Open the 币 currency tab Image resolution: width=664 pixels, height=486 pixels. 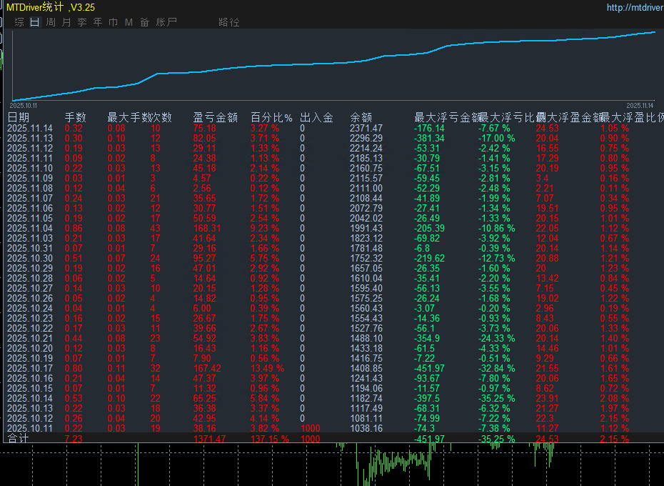point(113,22)
